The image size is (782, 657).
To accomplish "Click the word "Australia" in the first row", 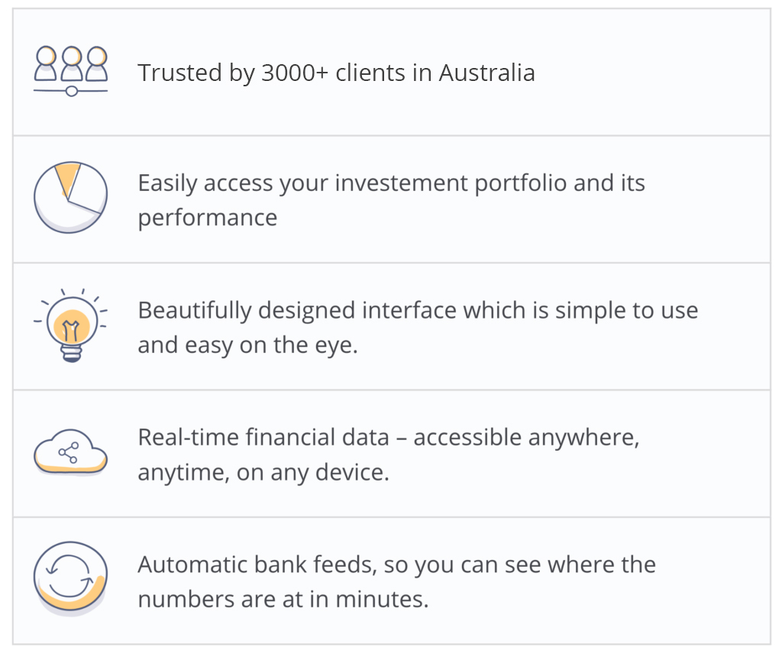I will click(x=486, y=73).
